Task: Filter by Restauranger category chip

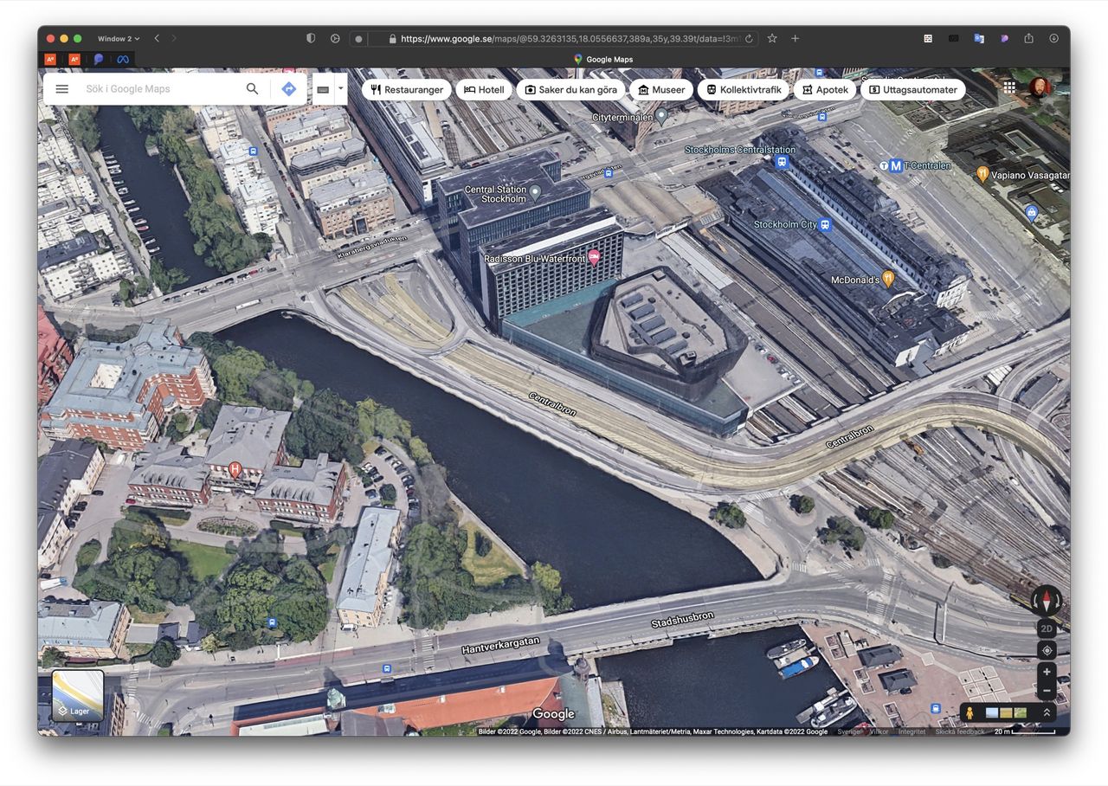Action: click(x=406, y=90)
